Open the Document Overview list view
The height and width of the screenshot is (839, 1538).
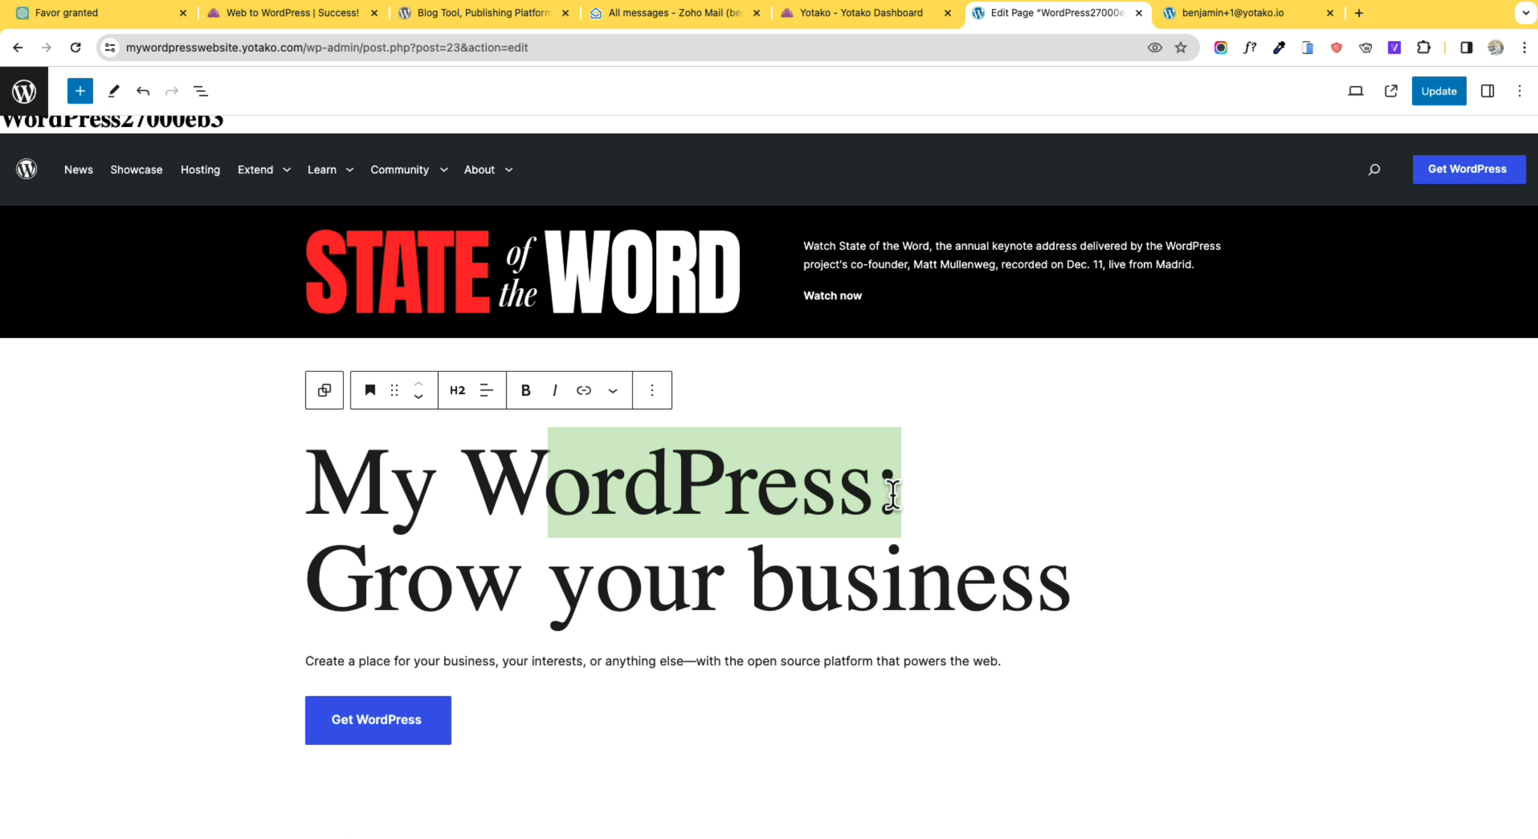[201, 91]
